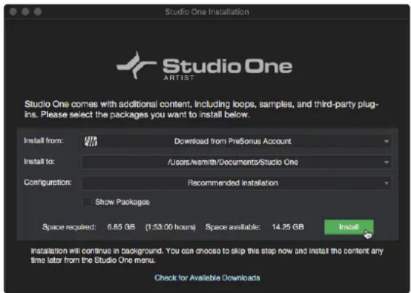411x293 pixels.
Task: Click the estimated time 1:53:00 hours
Action: (x=170, y=227)
